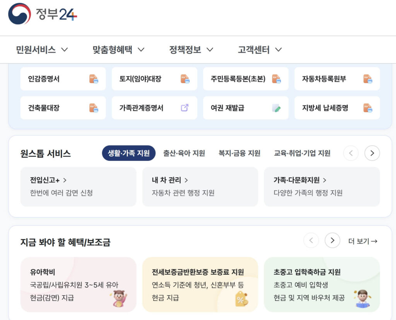
Task: Expand the 맞춤형혜택 menu
Action: [x=118, y=49]
